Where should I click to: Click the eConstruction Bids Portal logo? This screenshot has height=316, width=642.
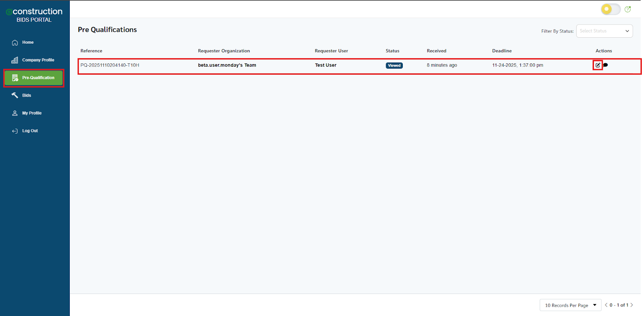click(34, 15)
